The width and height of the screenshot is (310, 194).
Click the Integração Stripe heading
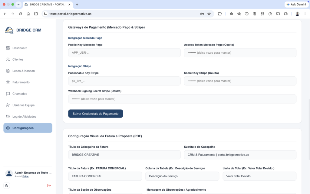[x=80, y=66]
